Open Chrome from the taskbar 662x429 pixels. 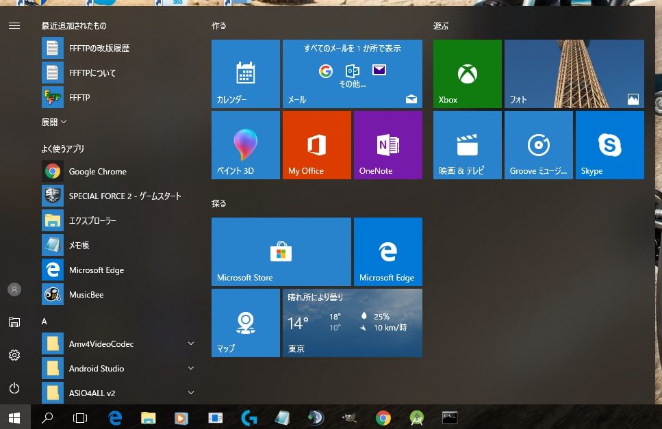point(383,417)
